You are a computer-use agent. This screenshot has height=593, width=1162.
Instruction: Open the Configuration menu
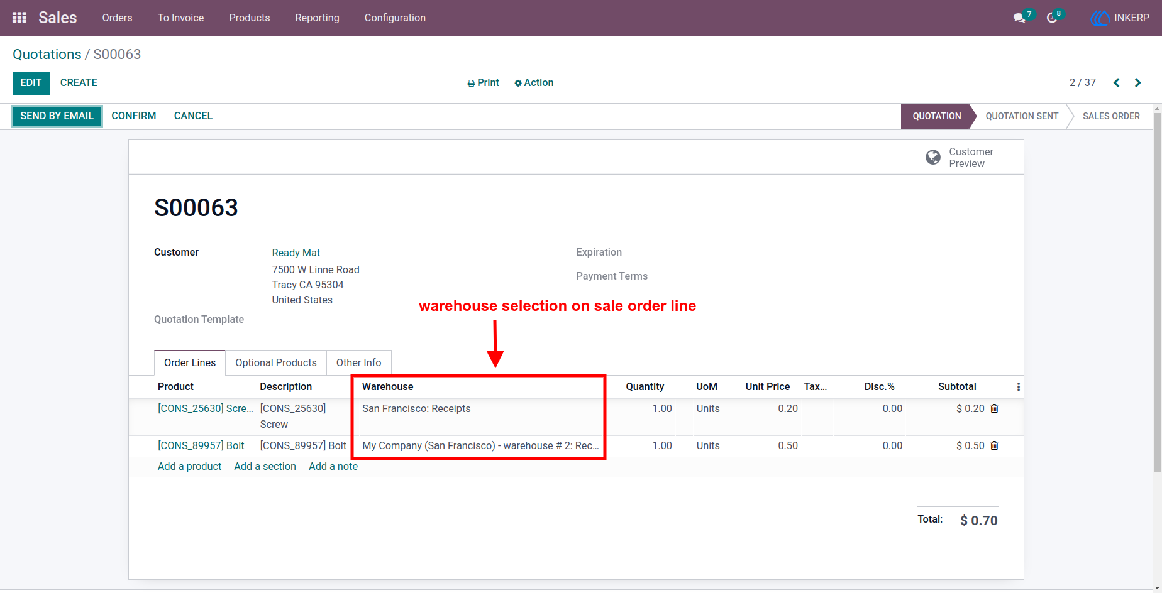(x=395, y=18)
